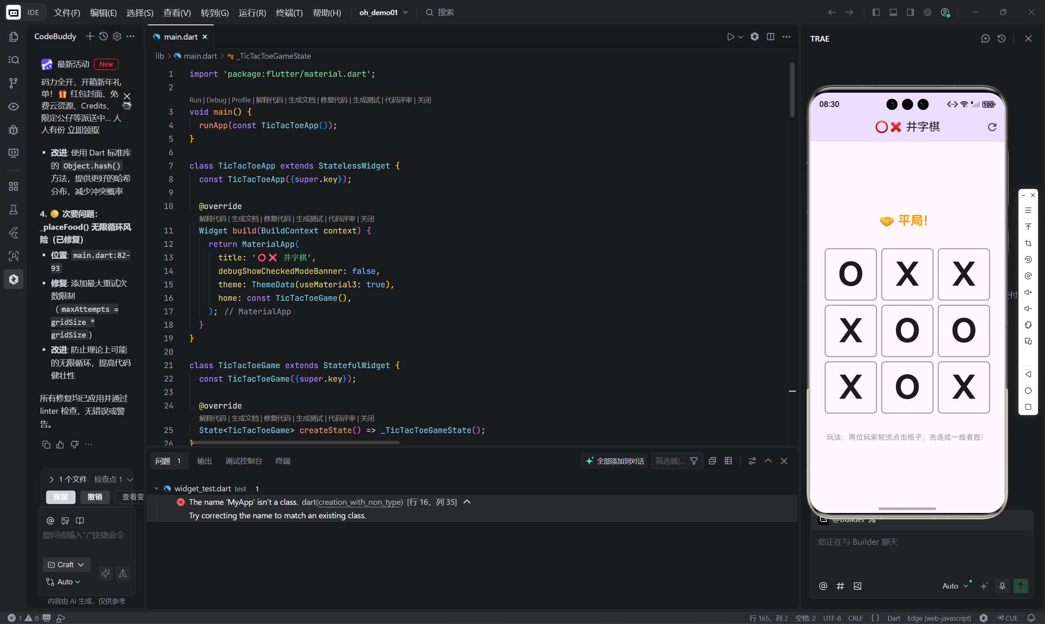Open the 终端(T) menu
1045x624 pixels.
point(289,13)
